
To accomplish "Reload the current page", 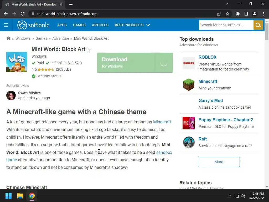I will (23, 14).
